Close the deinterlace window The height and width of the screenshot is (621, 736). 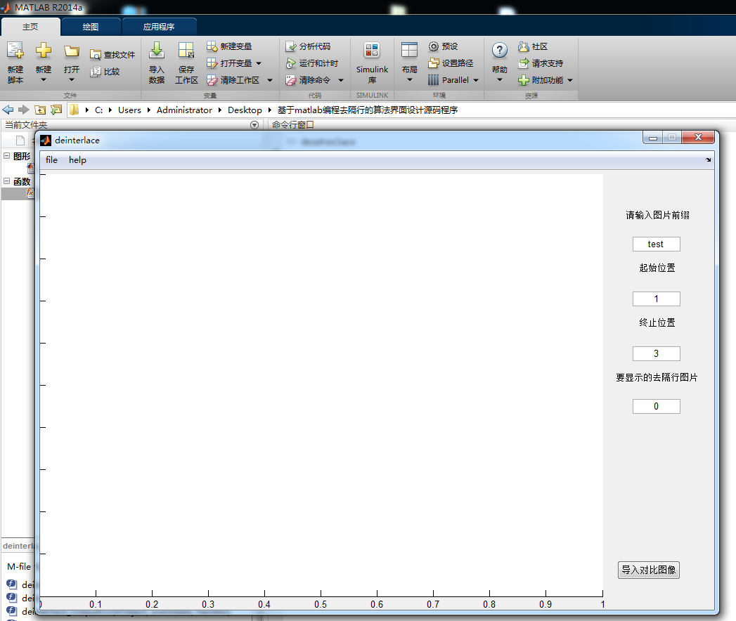pyautogui.click(x=698, y=137)
